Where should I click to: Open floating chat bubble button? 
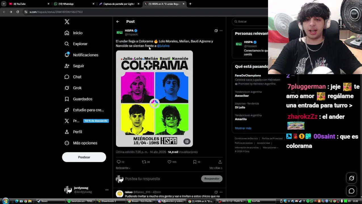pyautogui.click(x=351, y=191)
